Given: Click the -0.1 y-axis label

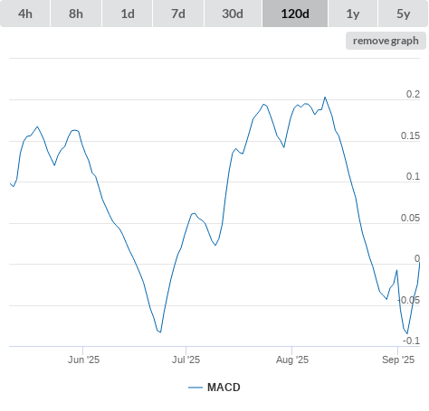Looking at the screenshot, I should click(411, 341).
